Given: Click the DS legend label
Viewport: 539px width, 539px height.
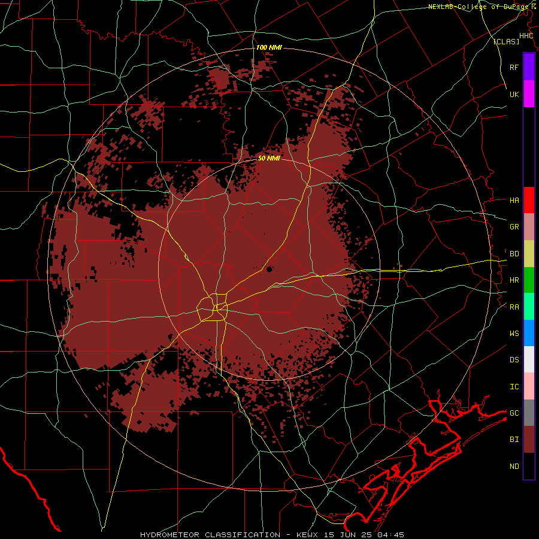Looking at the screenshot, I should 514,360.
